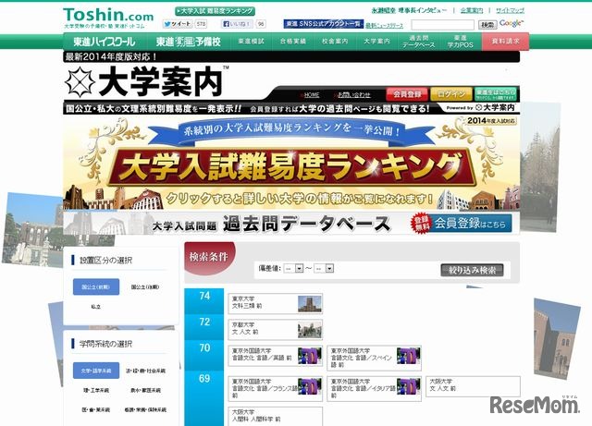Image resolution: width=592 pixels, height=426 pixels.
Task: Select 看護・栄養・保健系統 field option
Action: point(145,409)
